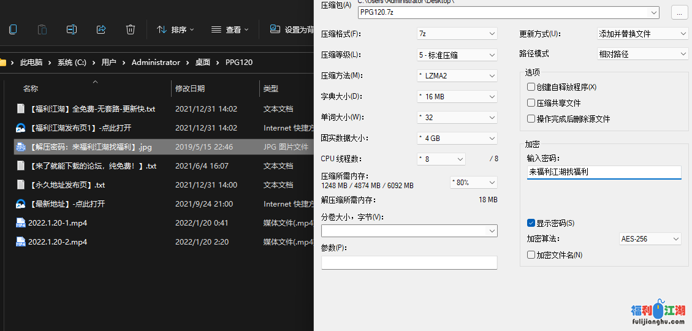Open the 排序 sort menu
The width and height of the screenshot is (692, 331).
click(x=175, y=29)
